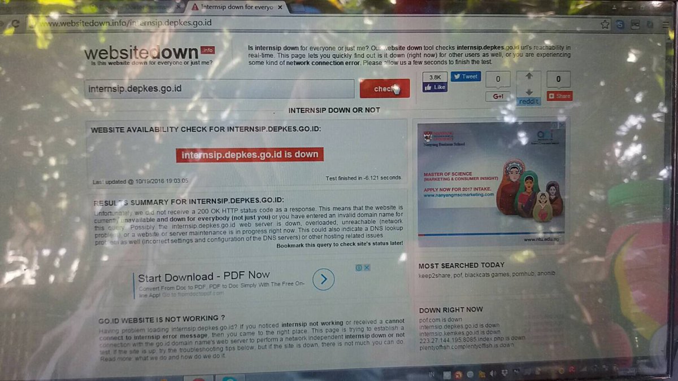The width and height of the screenshot is (678, 381).
Task: Click 'Test finished in -6.121 seconds' text
Action: pos(364,178)
